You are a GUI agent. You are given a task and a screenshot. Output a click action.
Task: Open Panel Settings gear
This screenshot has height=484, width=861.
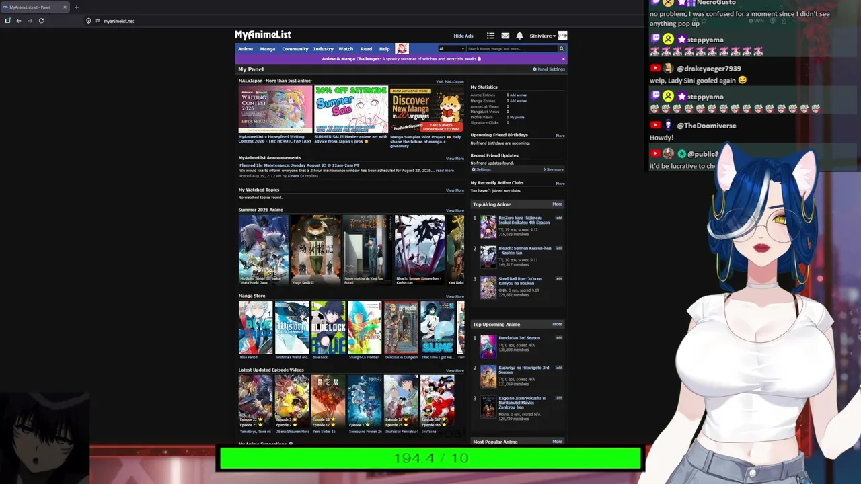(549, 69)
